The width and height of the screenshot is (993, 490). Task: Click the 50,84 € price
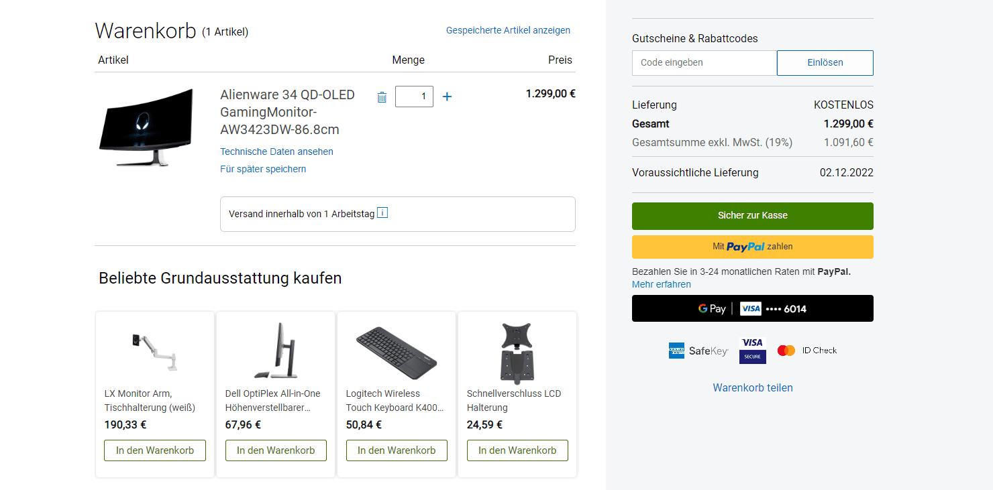(364, 424)
